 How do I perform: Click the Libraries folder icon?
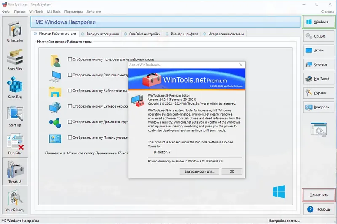tap(55, 92)
